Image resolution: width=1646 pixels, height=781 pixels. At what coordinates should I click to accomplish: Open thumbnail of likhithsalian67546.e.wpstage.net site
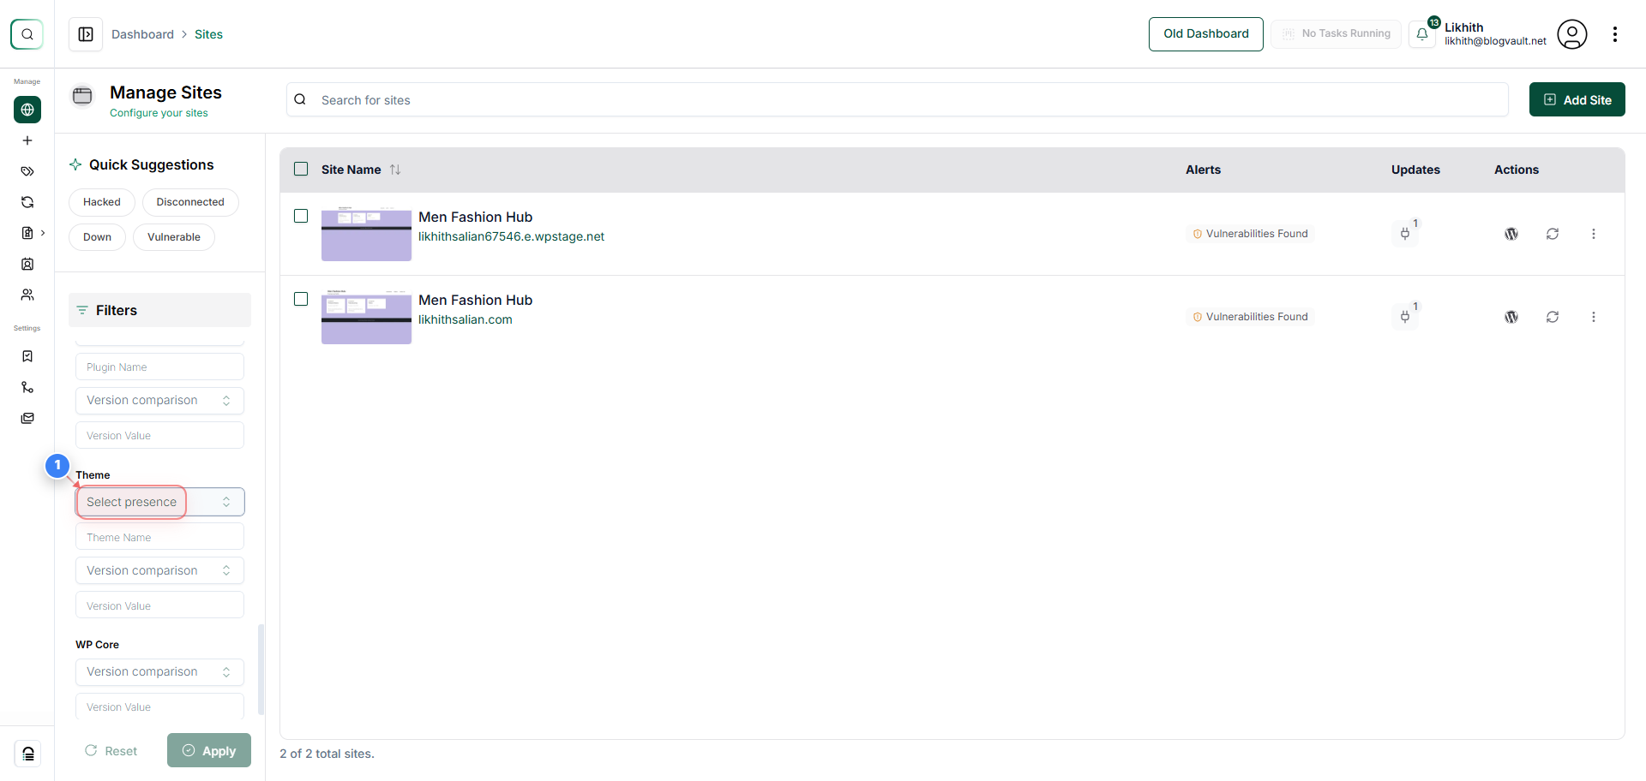[x=366, y=233]
